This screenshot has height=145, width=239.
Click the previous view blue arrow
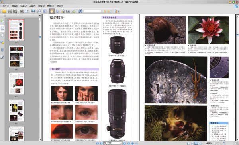[133, 143]
